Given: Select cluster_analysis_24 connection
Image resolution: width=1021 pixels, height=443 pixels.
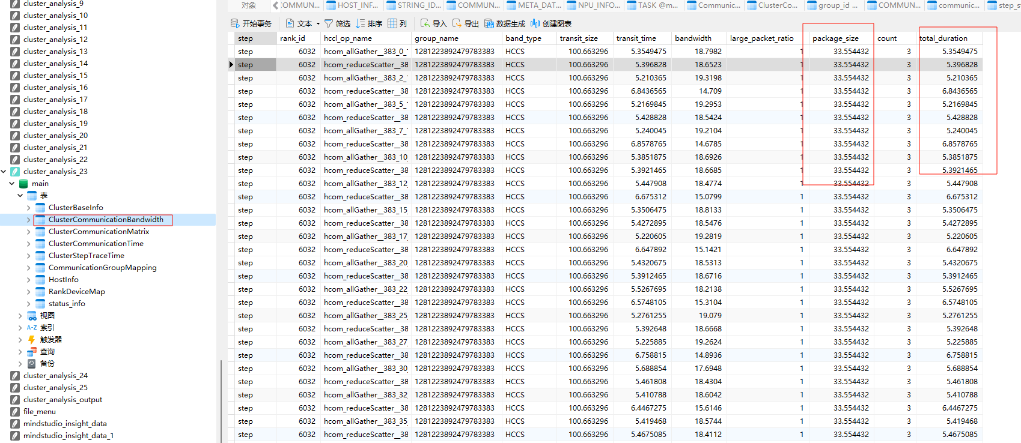Looking at the screenshot, I should pyautogui.click(x=55, y=376).
